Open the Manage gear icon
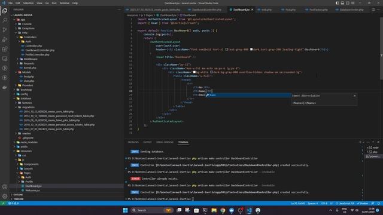383x215 pixels. click(5, 196)
